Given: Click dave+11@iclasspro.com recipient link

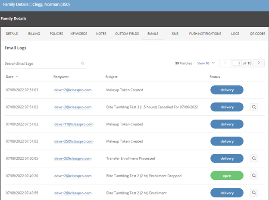Looking at the screenshot, I should pos(74,124).
